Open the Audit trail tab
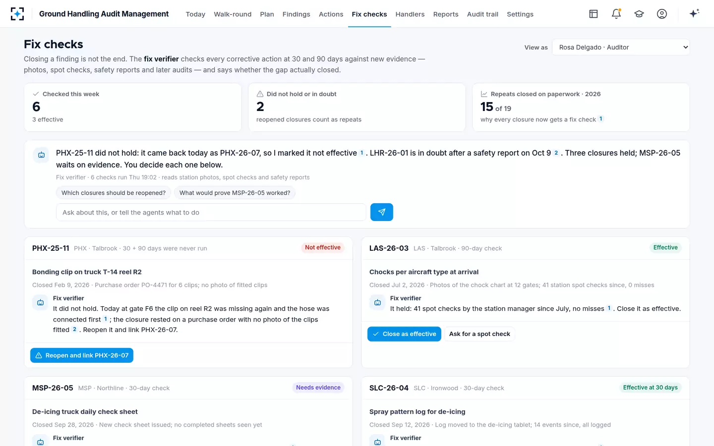This screenshot has height=446, width=714. tap(482, 14)
